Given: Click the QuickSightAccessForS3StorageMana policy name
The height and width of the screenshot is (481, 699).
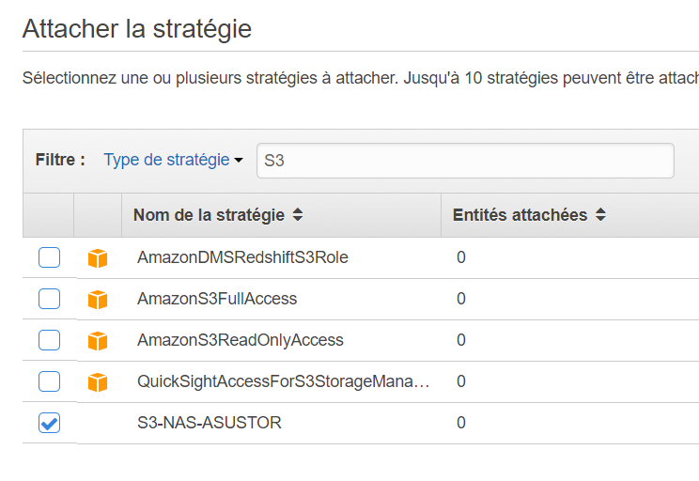Looking at the screenshot, I should pyautogui.click(x=284, y=381).
